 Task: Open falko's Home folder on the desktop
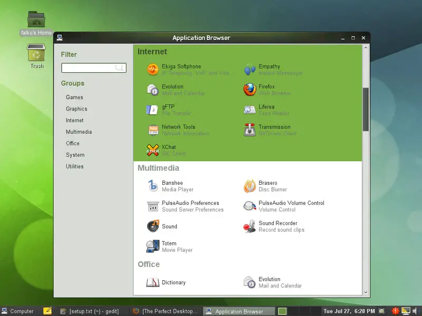pos(36,19)
